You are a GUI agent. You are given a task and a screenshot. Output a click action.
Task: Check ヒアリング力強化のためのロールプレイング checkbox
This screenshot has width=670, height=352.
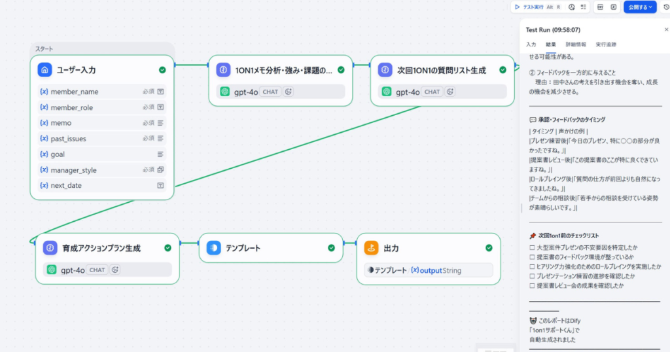(532, 266)
